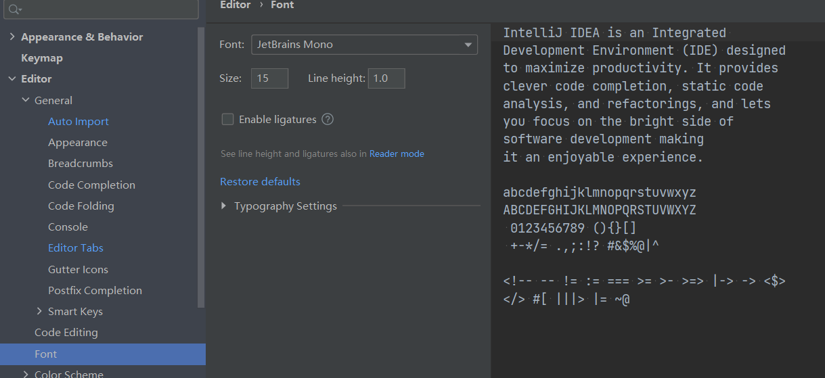The width and height of the screenshot is (825, 378).
Task: Collapse the General tree node
Action: [x=26, y=100]
